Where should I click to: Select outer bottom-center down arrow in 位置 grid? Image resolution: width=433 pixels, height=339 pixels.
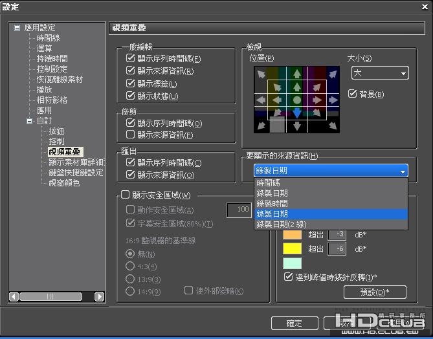pyautogui.click(x=297, y=126)
